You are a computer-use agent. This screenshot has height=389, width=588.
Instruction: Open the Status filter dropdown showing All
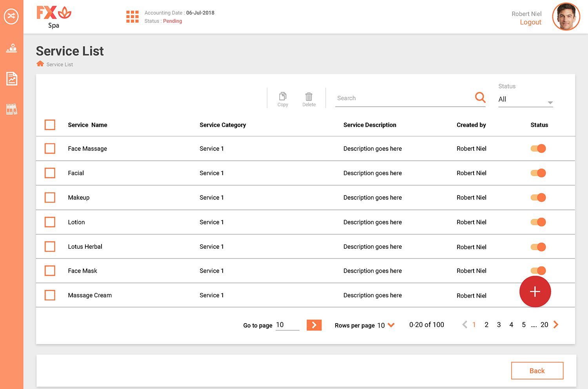coord(525,100)
